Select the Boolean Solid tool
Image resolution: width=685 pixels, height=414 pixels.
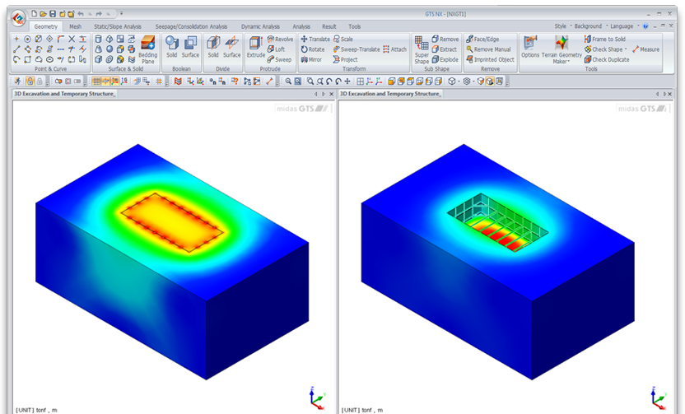point(171,46)
